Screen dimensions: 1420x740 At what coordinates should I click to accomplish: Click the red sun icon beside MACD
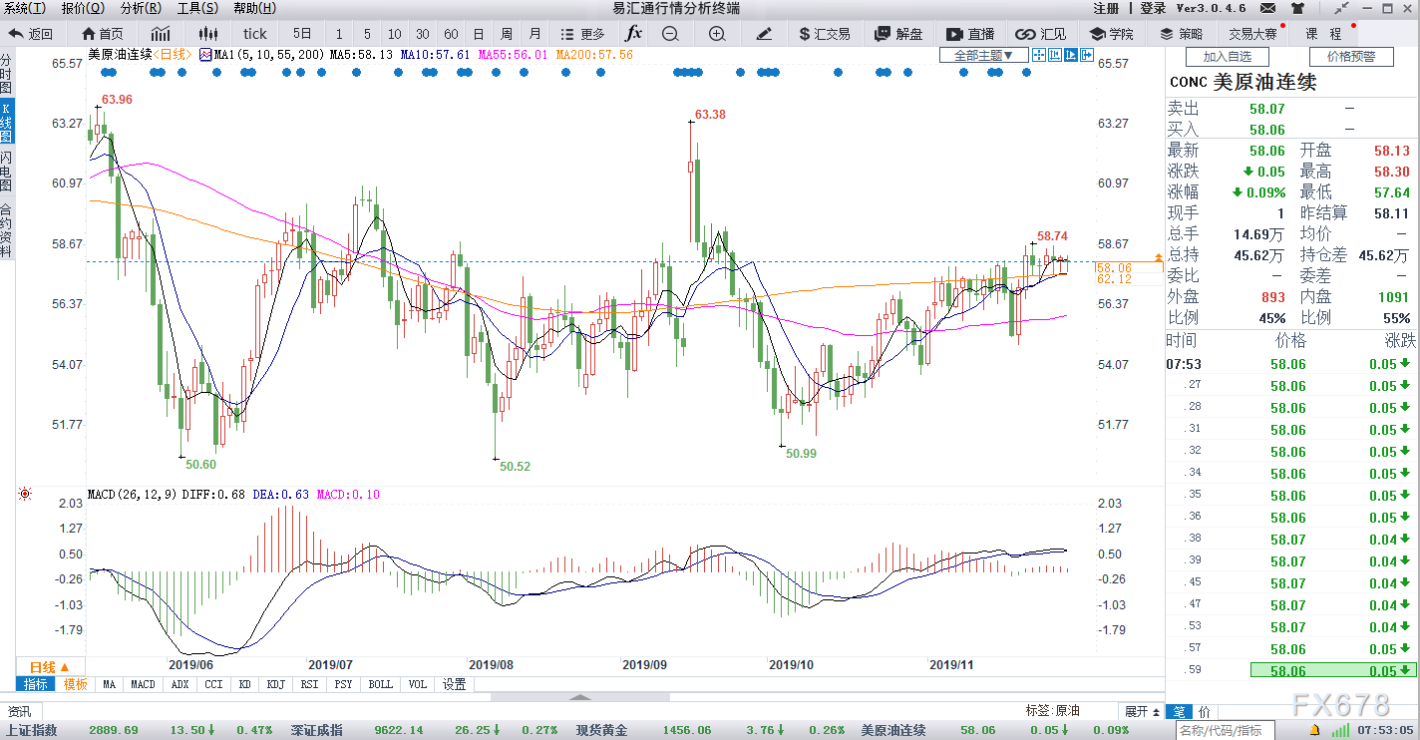(x=24, y=494)
